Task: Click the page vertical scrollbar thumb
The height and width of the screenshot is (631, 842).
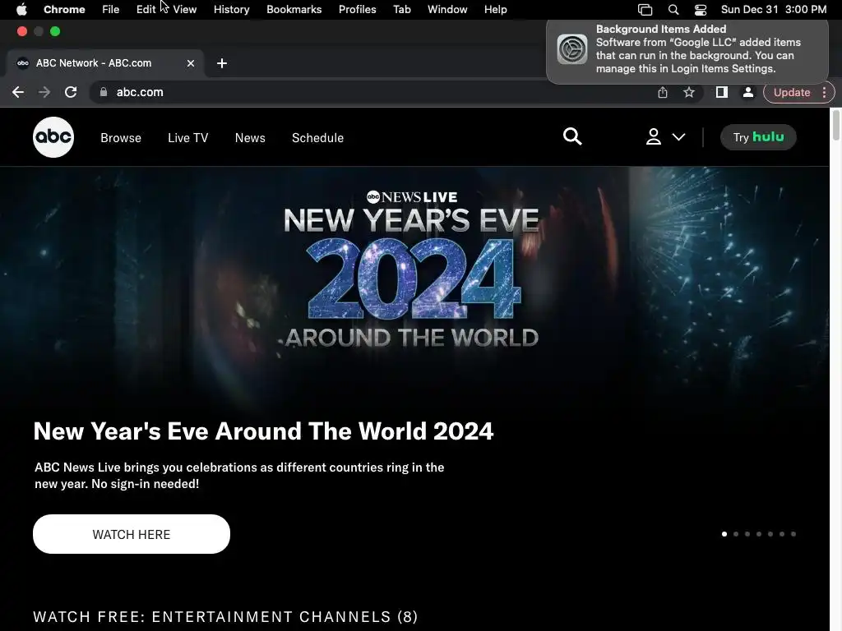Action: [835, 125]
